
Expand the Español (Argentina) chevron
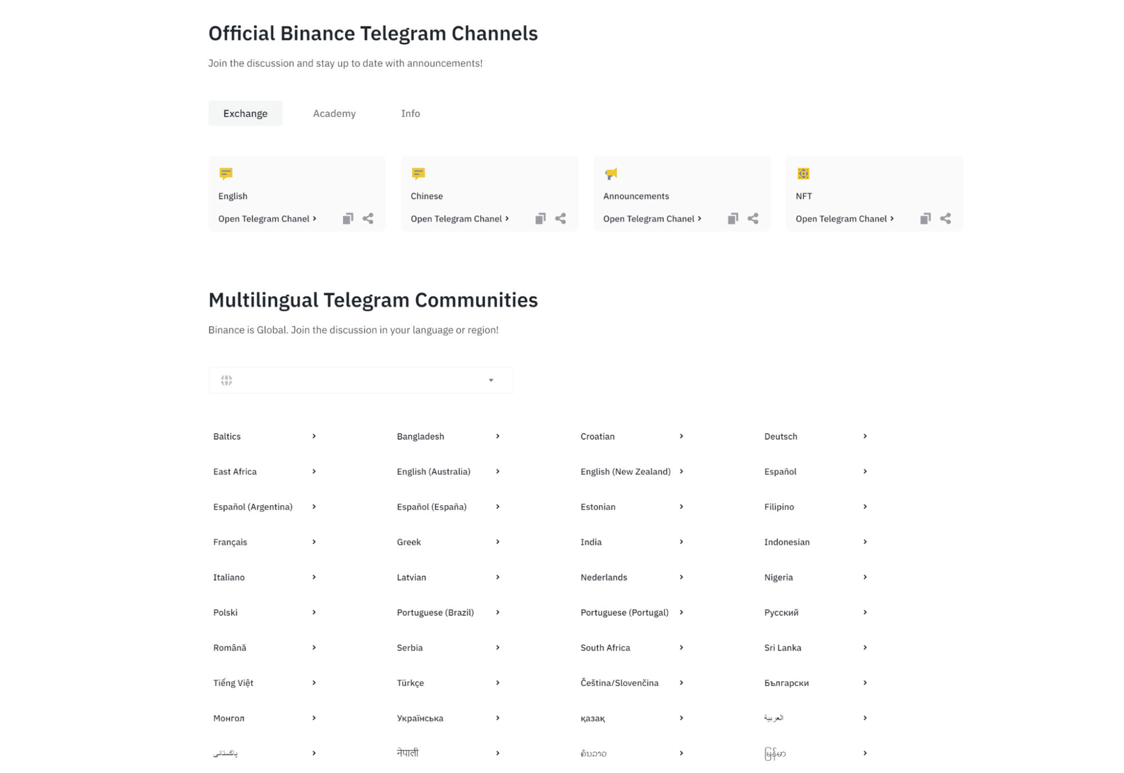314,507
